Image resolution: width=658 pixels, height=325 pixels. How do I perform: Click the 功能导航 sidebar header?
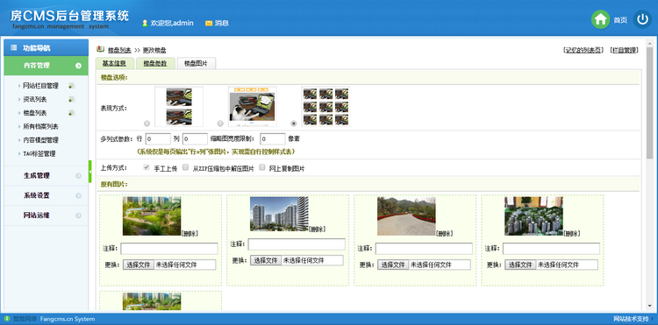pos(46,48)
